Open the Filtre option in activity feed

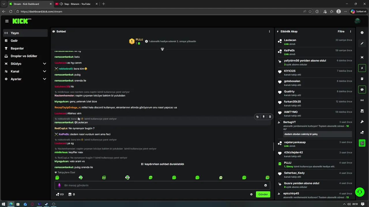[341, 31]
